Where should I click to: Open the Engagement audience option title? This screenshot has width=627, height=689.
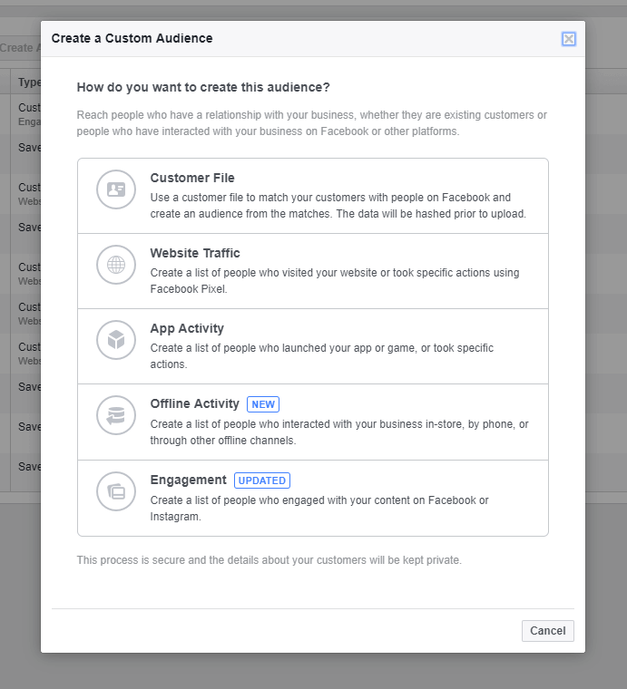click(189, 480)
